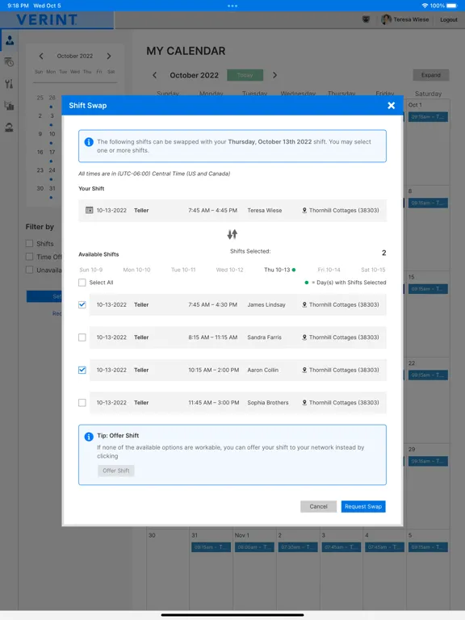Advance My Calendar to the next month
Screen dimensions: 465x620
pos(274,75)
